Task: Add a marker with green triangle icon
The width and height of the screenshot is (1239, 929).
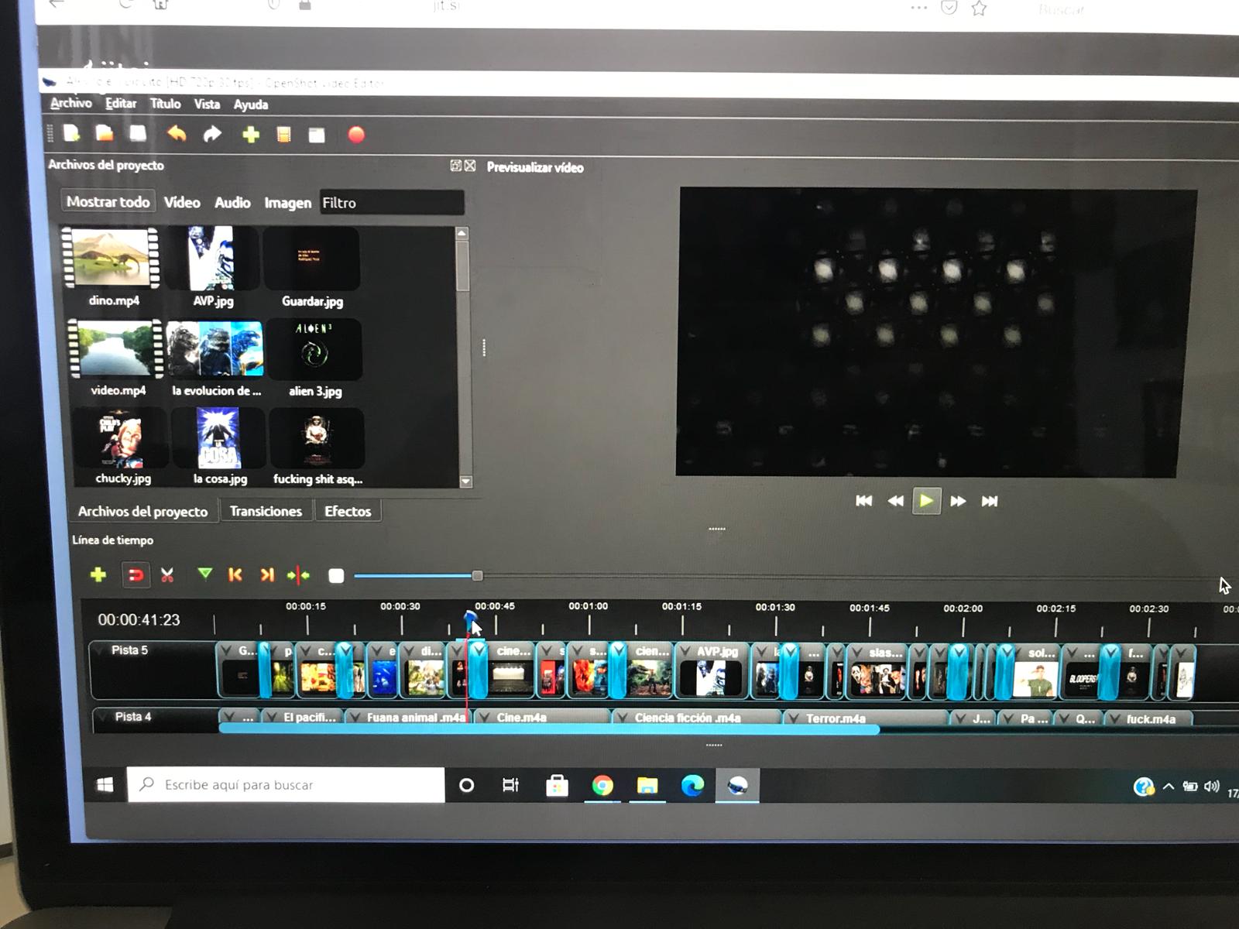Action: click(x=204, y=574)
